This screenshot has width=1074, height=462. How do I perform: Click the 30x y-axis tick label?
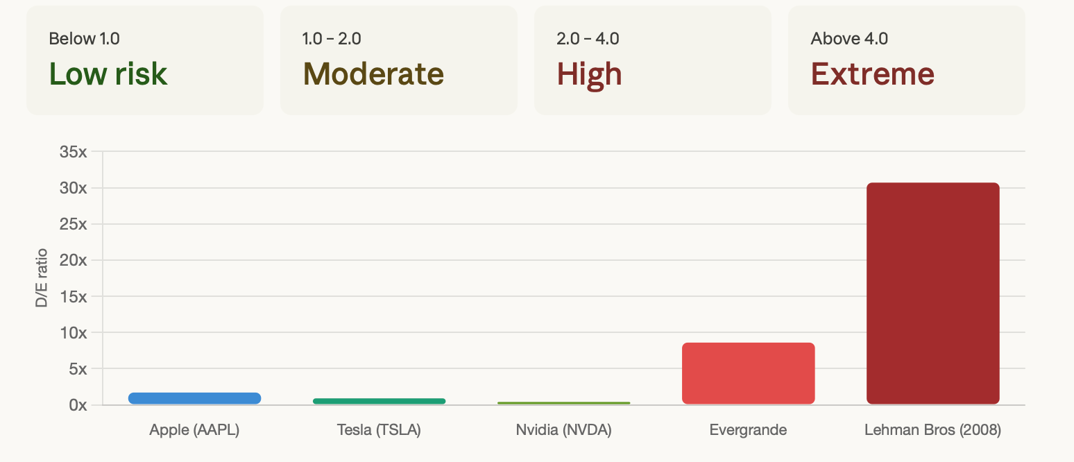tap(74, 188)
